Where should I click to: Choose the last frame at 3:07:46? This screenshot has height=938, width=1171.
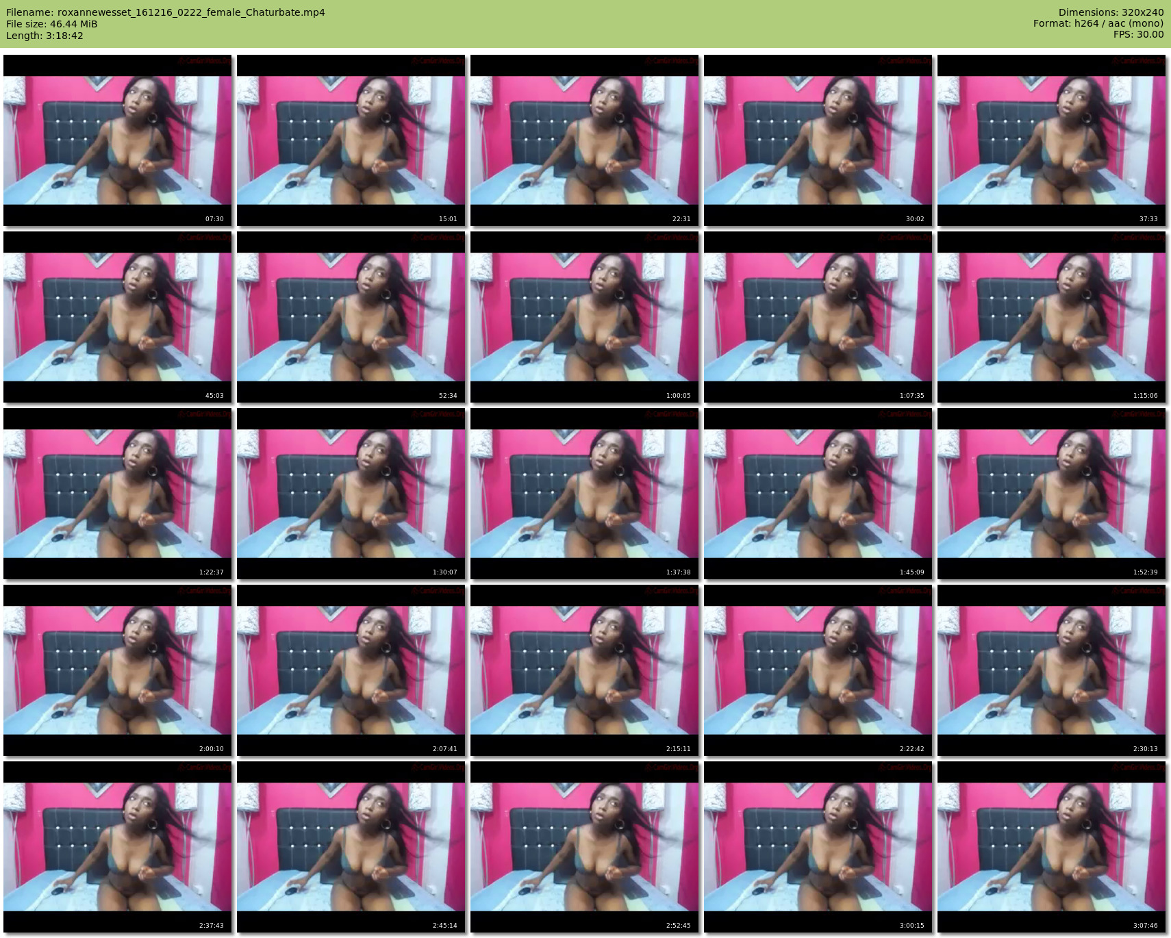1052,847
